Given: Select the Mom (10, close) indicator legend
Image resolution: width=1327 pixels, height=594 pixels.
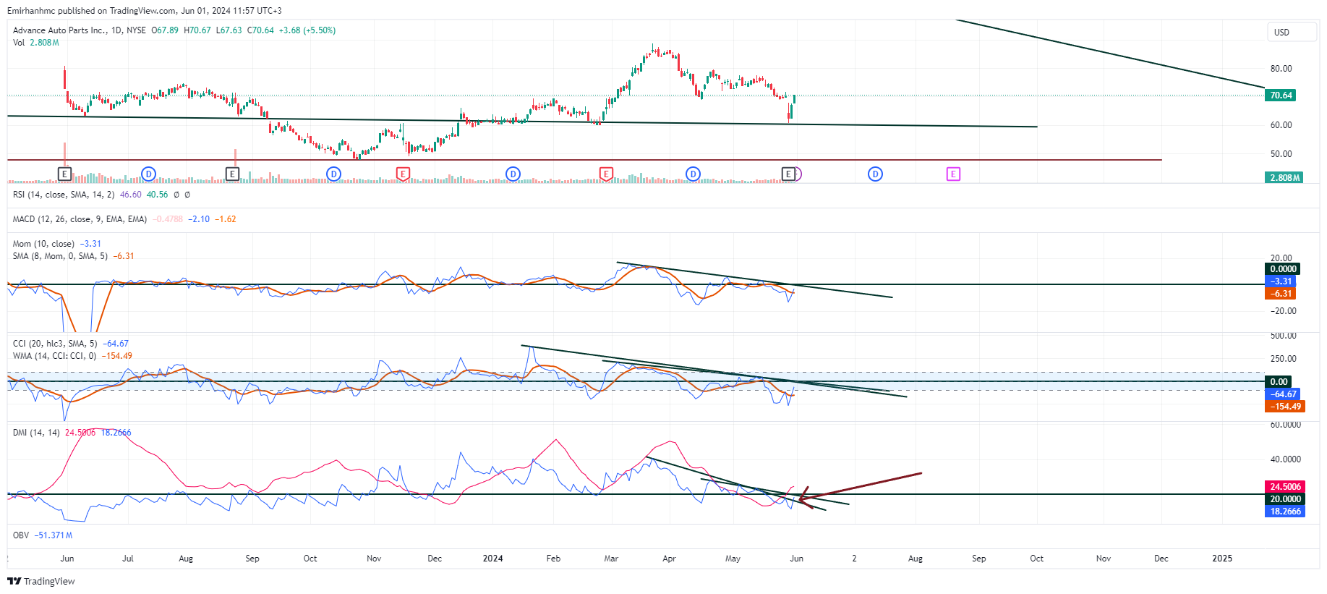Looking at the screenshot, I should click(x=43, y=244).
